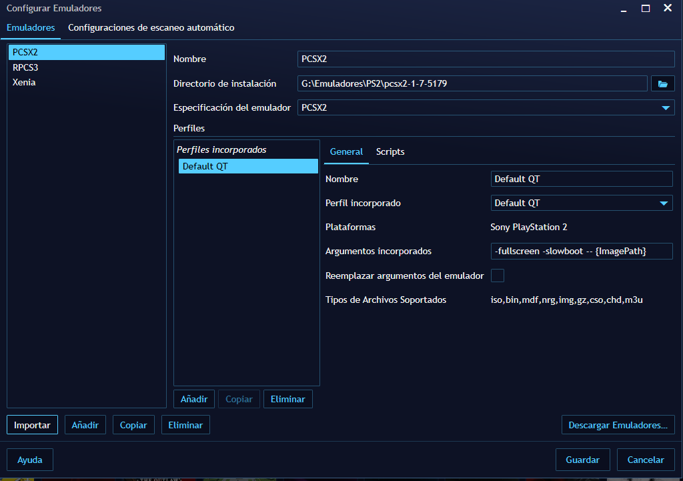Screen dimensions: 683x481
Task: Expand the Perfil incorporado dropdown
Action: click(663, 203)
